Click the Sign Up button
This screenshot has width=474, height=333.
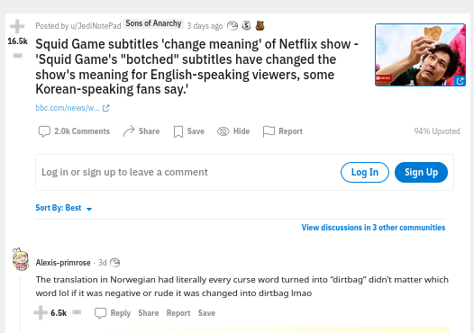421,173
